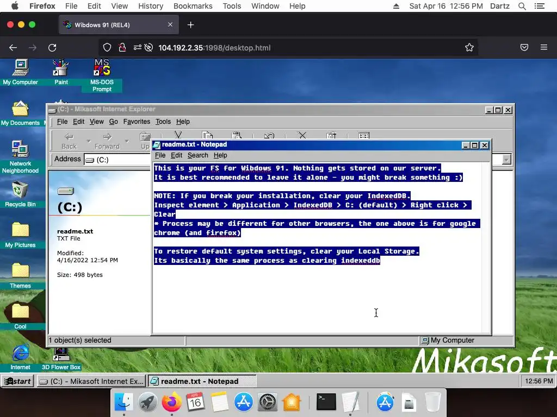The width and height of the screenshot is (557, 417).
Task: Click the Undo toolbar icon in explorer
Action: [x=269, y=135]
